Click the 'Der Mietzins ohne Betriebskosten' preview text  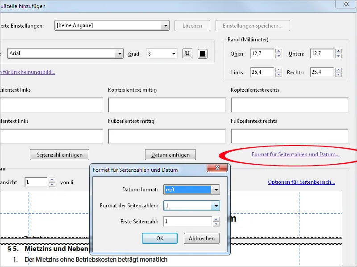click(96, 259)
